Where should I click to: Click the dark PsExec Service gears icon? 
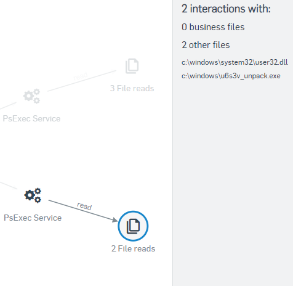pos(33,195)
